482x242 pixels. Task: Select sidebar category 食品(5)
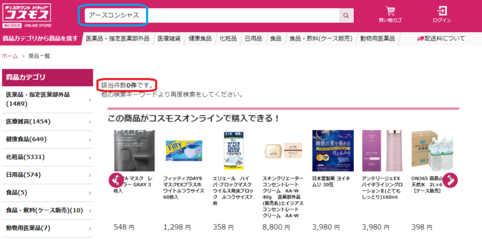click(48, 193)
